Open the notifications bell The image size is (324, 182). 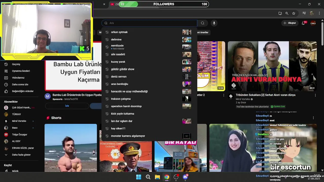303,23
